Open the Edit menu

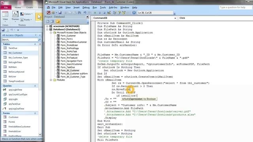[60, 7]
